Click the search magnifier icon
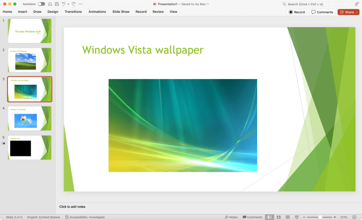 pos(284,4)
